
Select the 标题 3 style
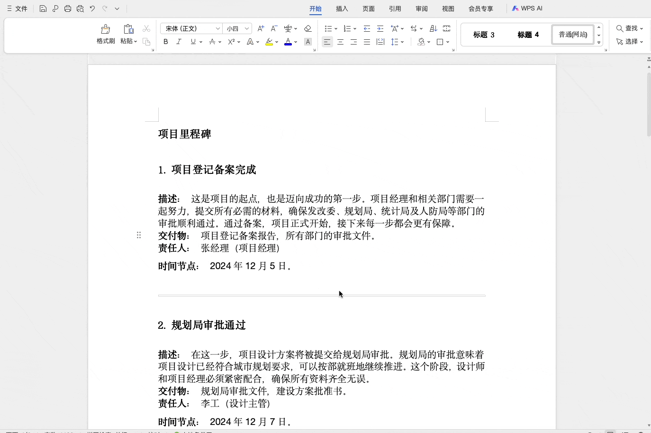pyautogui.click(x=484, y=35)
